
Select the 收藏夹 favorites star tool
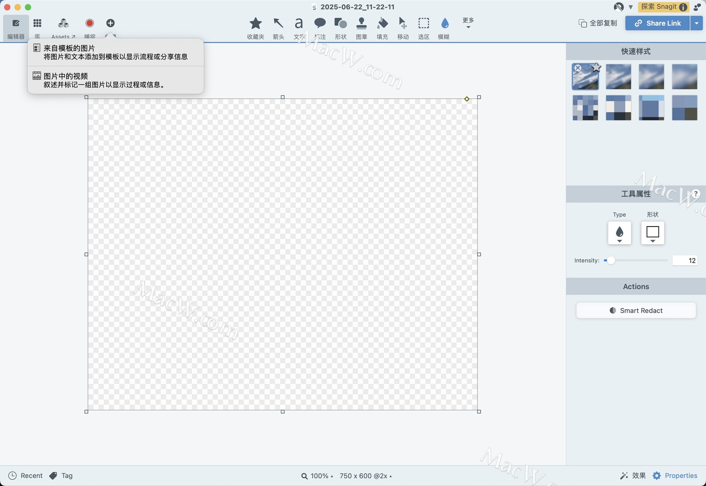click(x=256, y=28)
